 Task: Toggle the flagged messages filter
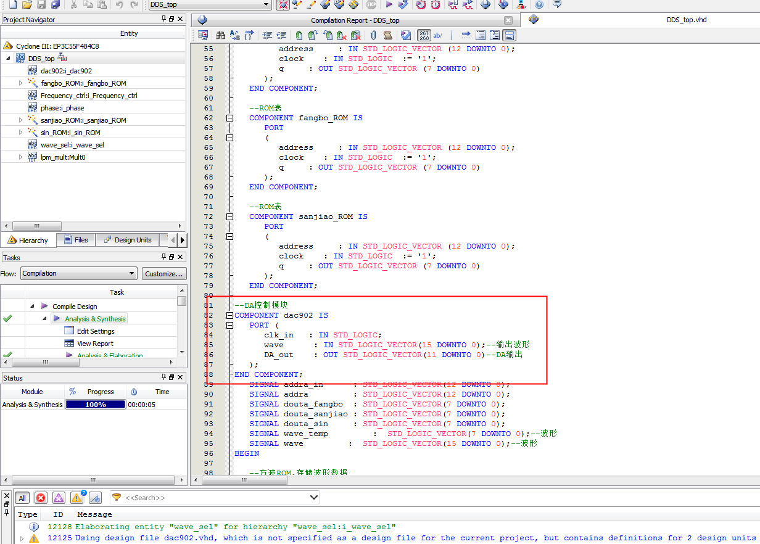pyautogui.click(x=95, y=498)
